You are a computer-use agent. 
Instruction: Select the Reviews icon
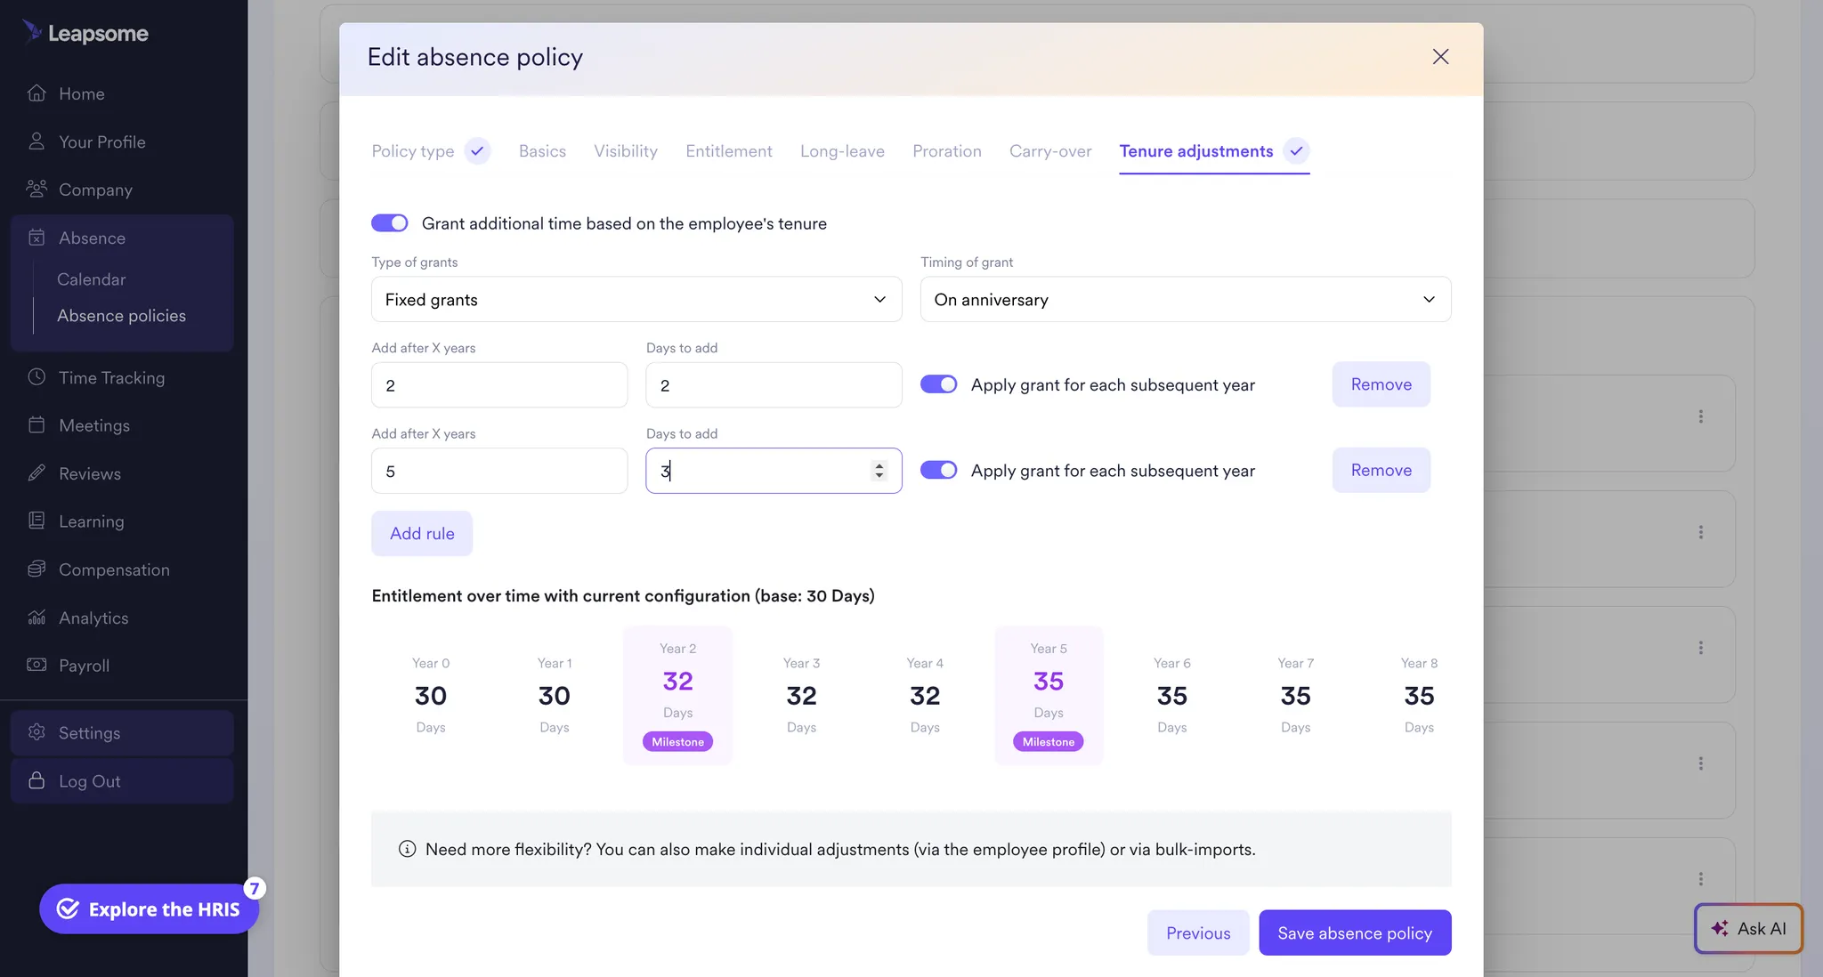(x=36, y=473)
